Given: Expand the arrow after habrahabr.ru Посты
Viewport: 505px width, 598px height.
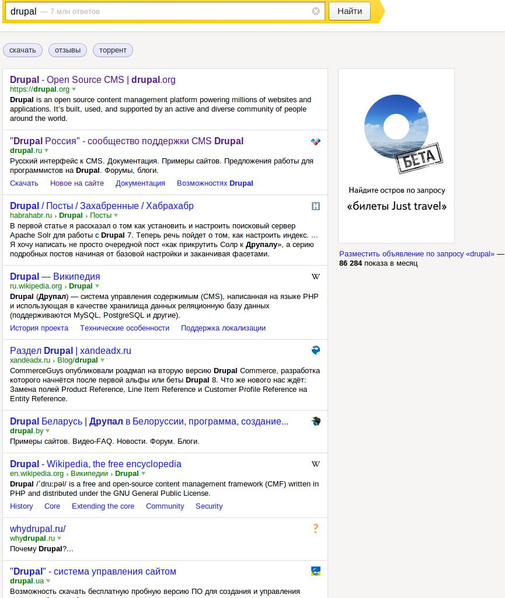Looking at the screenshot, I should coord(116,215).
